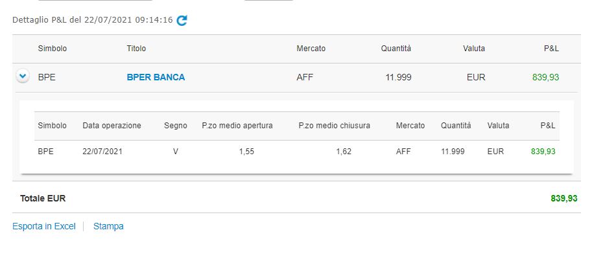Click the Stampa link

point(108,226)
